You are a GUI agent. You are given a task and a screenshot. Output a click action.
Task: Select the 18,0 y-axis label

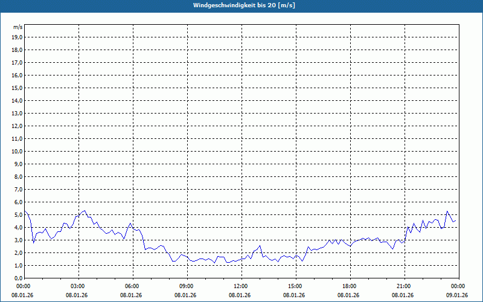point(17,50)
